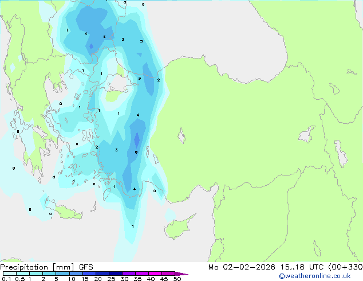Select the 35–40 mm legend color swatch
Screen dimensions: 363x281
click(x=141, y=274)
